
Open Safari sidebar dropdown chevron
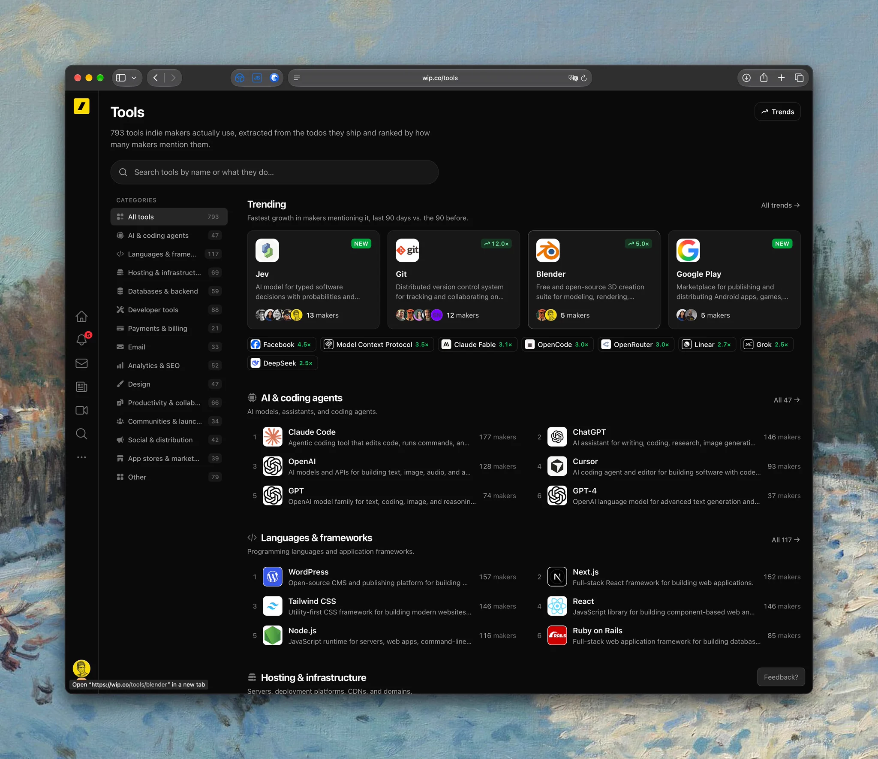134,78
